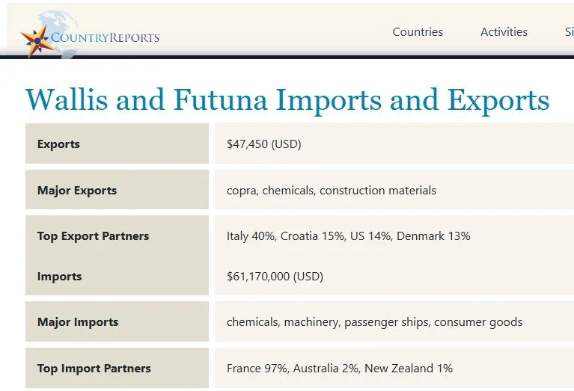
Task: Open the Activities menu
Action: 504,32
